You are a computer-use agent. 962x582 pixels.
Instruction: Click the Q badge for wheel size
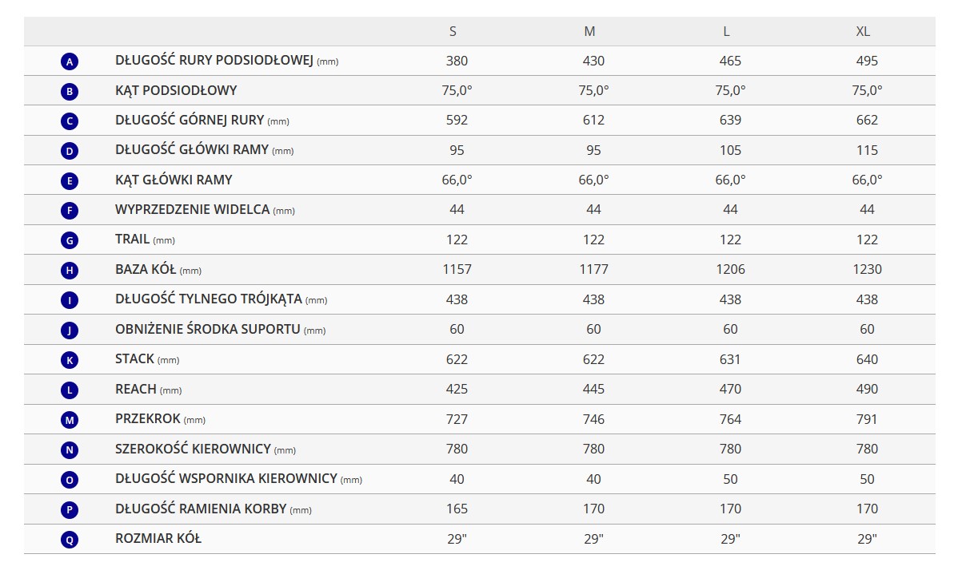(70, 540)
